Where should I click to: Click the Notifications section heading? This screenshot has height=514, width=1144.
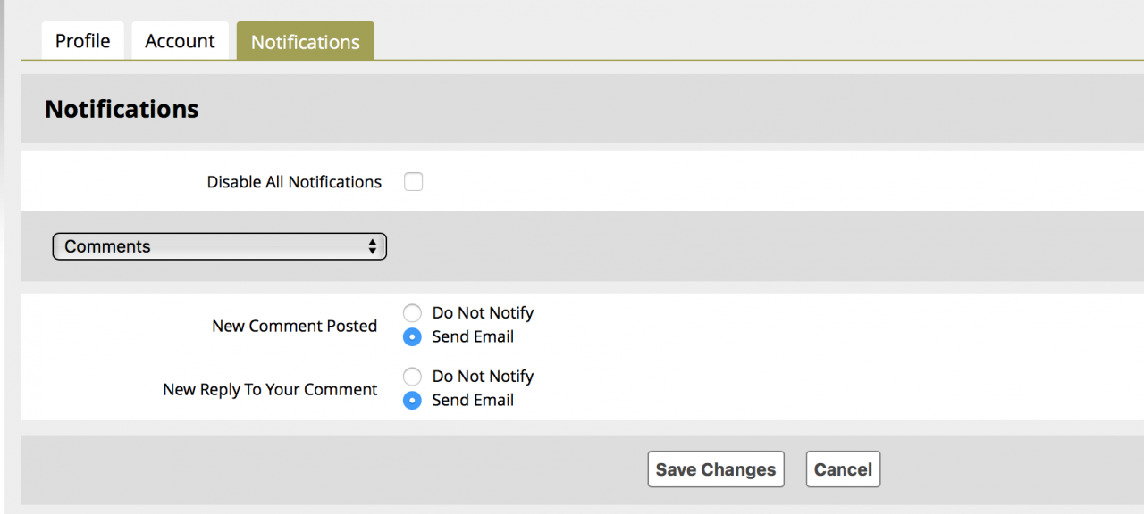point(122,109)
